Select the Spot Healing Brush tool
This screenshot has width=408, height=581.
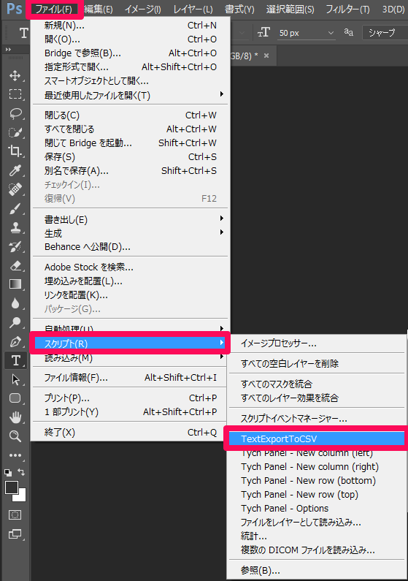click(x=15, y=189)
